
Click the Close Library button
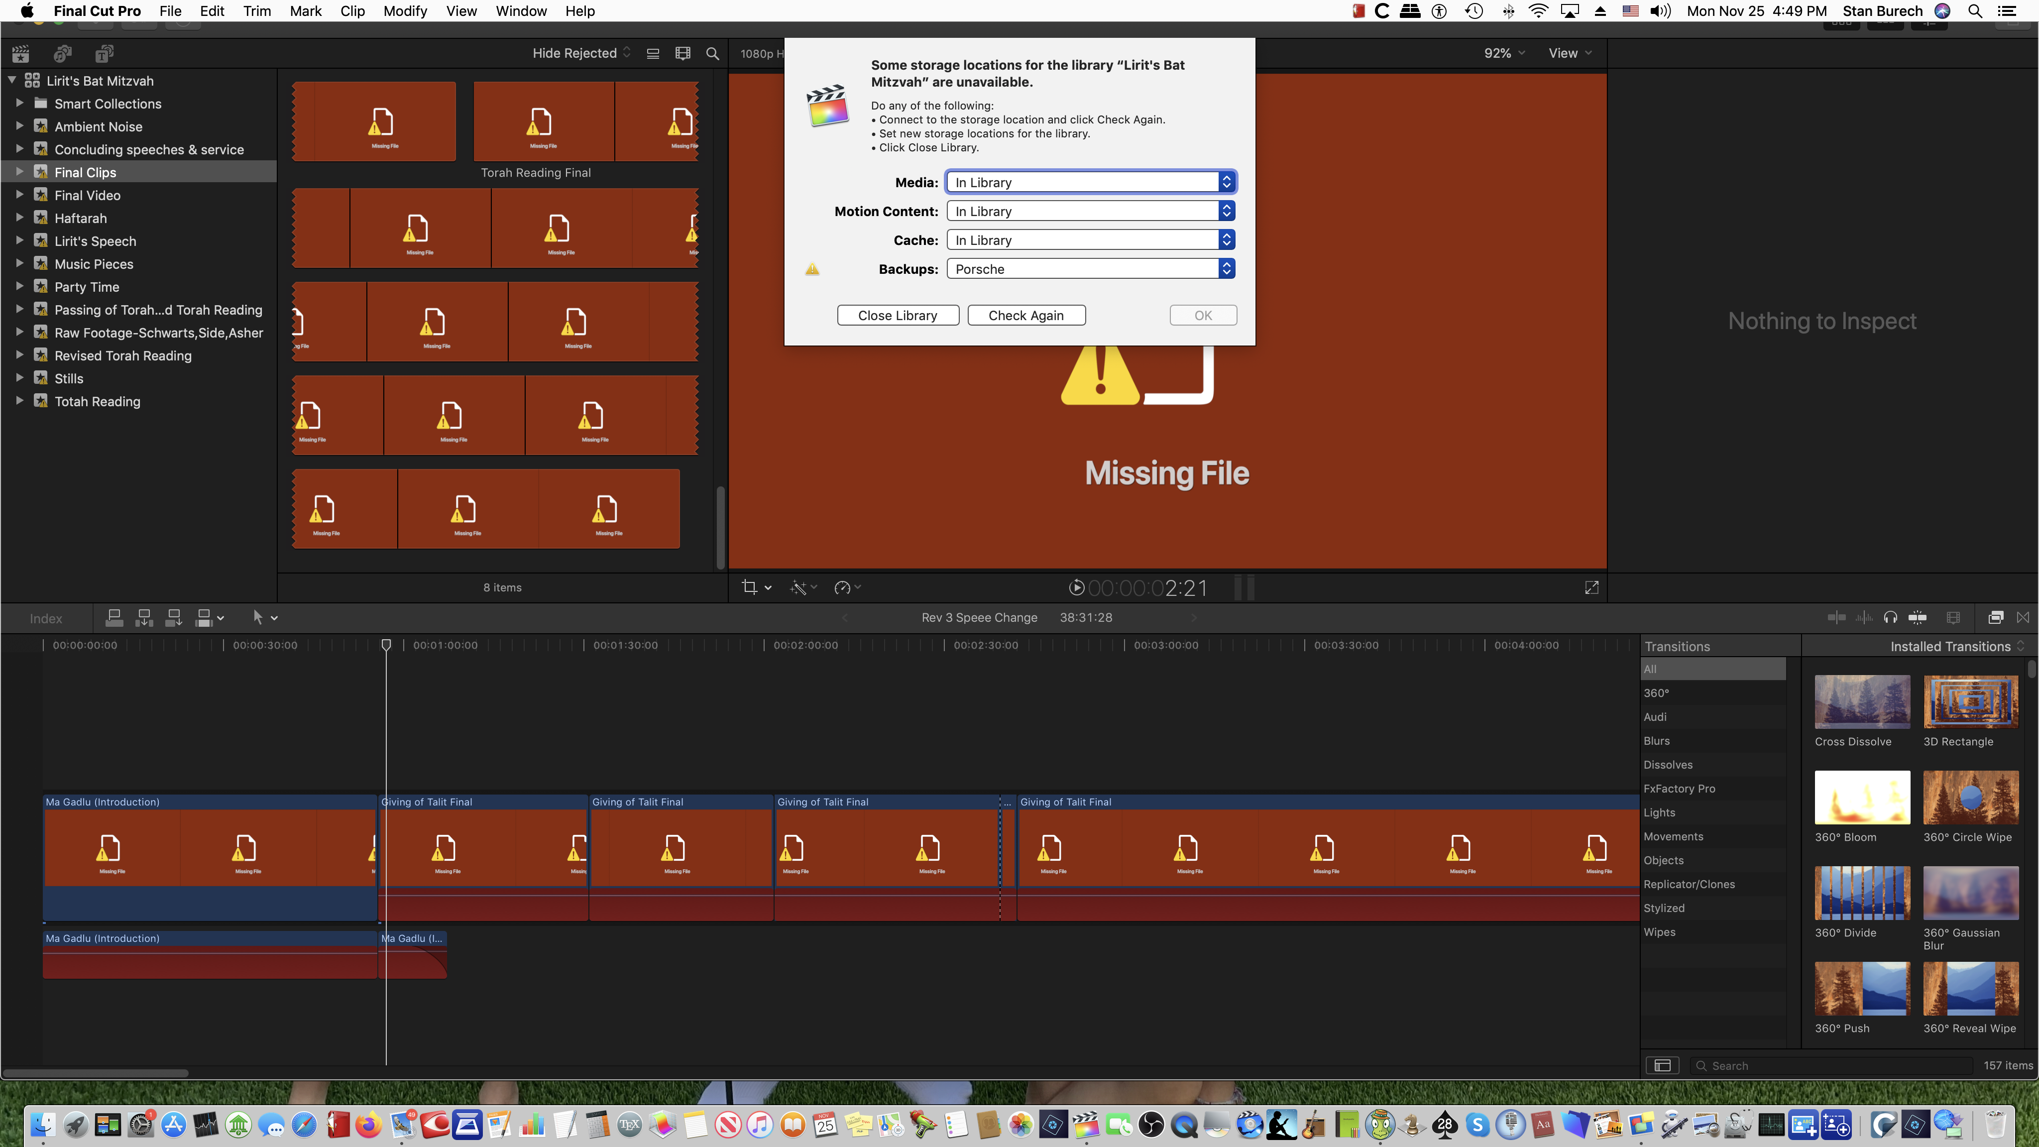click(x=898, y=315)
